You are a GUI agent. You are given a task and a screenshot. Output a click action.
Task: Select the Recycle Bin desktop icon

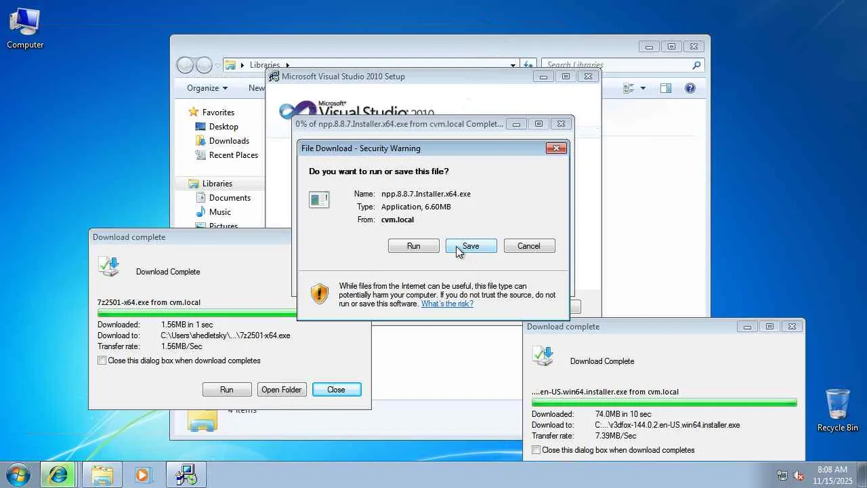838,410
